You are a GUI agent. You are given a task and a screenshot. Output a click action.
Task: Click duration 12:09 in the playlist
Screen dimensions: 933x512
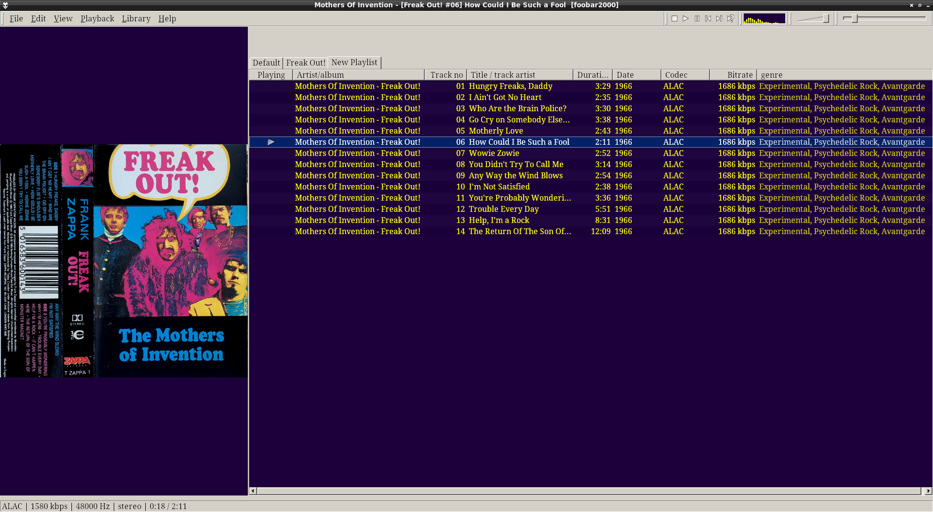click(x=601, y=231)
